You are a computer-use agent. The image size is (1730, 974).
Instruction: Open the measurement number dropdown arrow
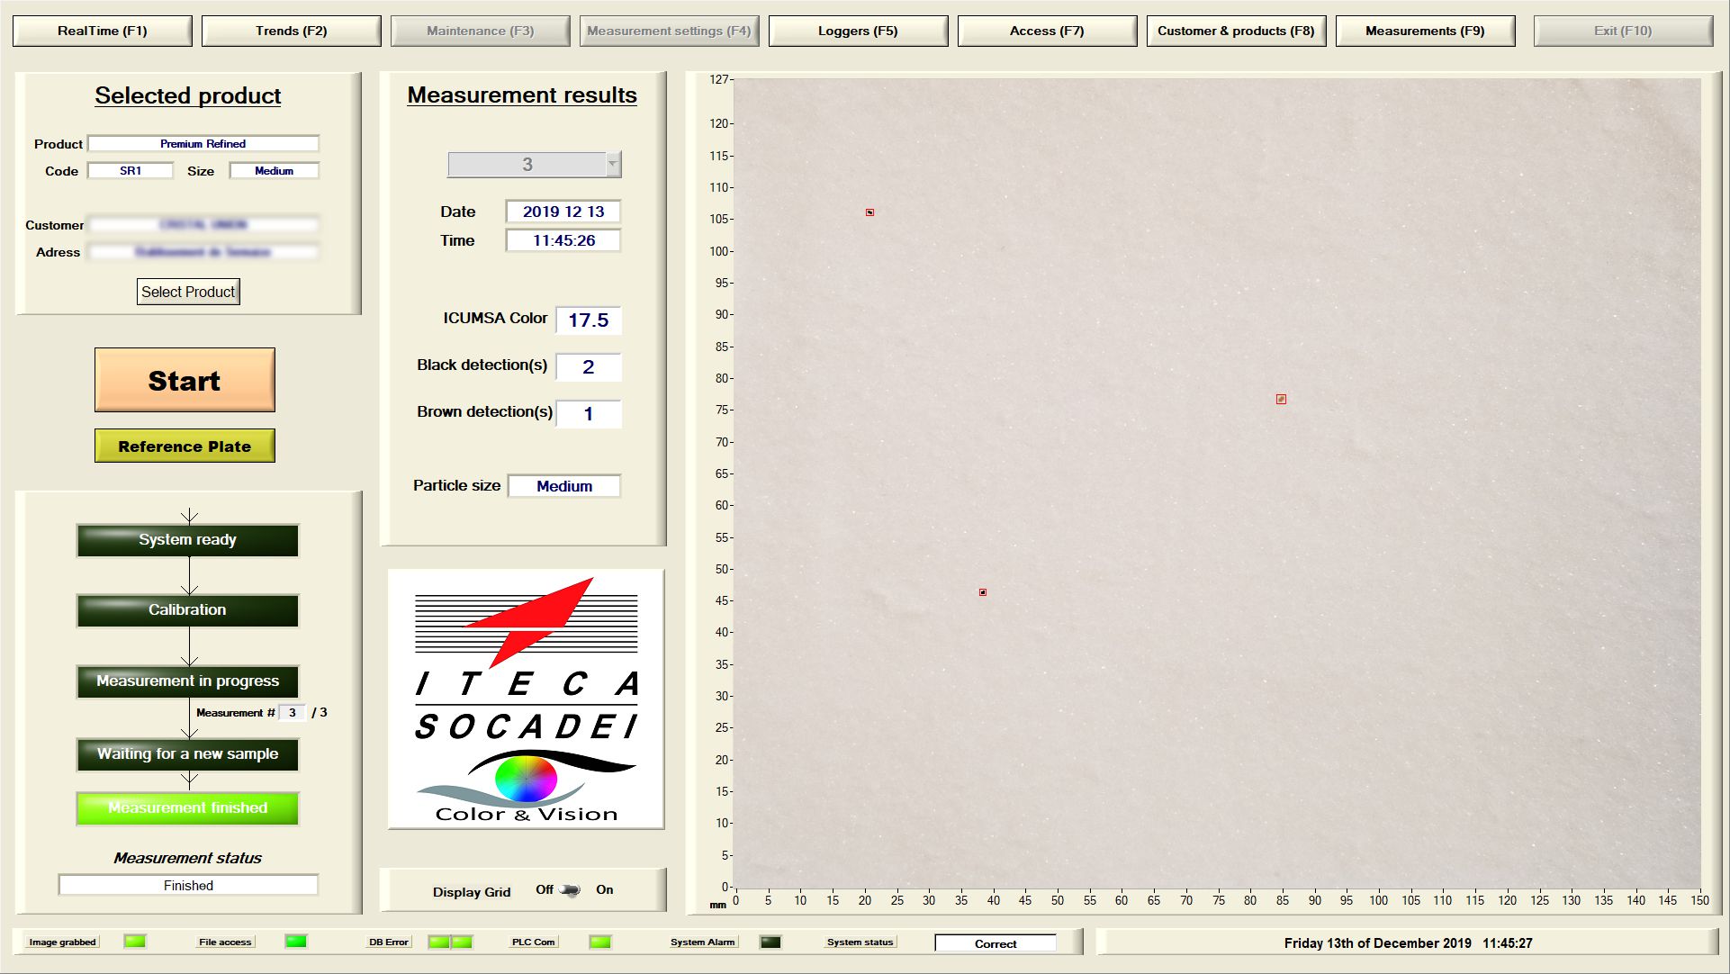coord(613,164)
